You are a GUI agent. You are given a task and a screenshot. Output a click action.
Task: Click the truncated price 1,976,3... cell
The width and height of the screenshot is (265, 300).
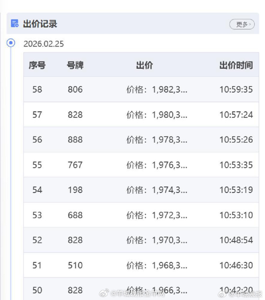(157, 165)
